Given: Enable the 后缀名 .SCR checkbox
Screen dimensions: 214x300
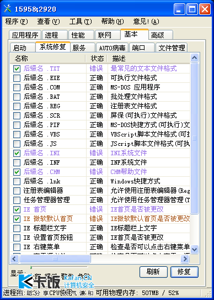Looking at the screenshot, I should pyautogui.click(x=17, y=115).
